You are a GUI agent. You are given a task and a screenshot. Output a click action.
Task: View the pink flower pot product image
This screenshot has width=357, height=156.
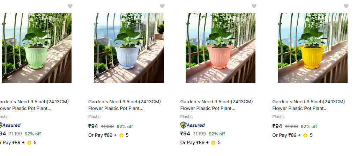point(221,48)
